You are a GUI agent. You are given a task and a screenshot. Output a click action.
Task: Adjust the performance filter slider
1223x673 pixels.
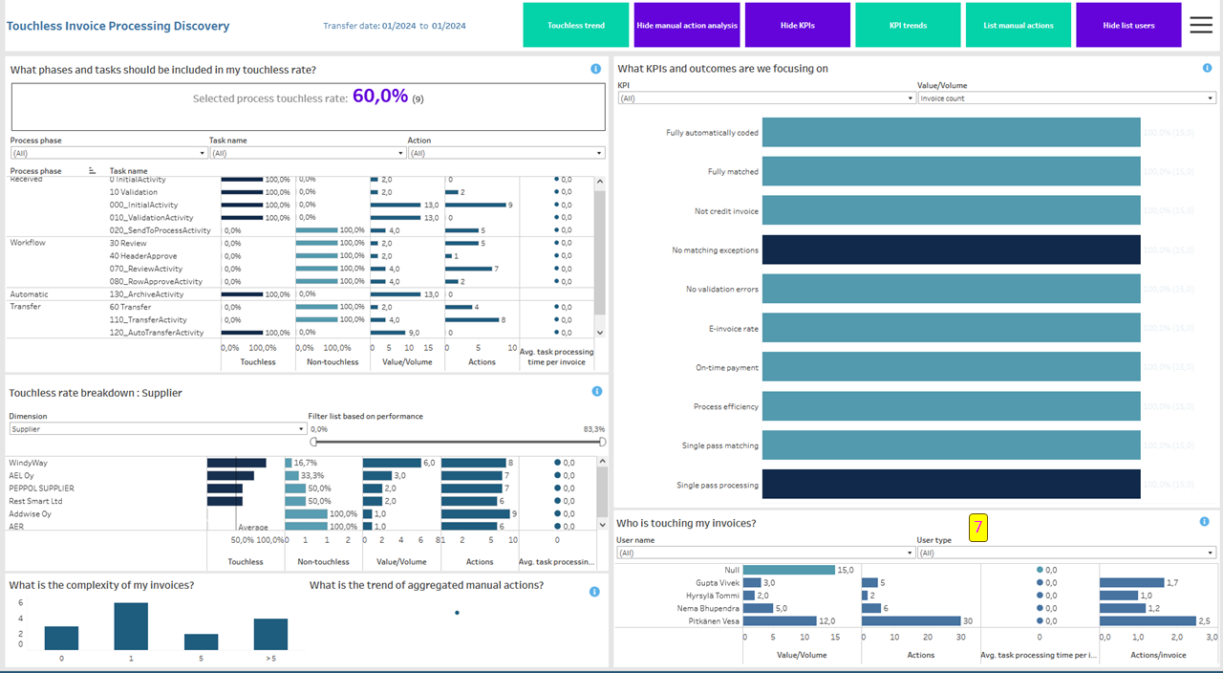click(311, 441)
